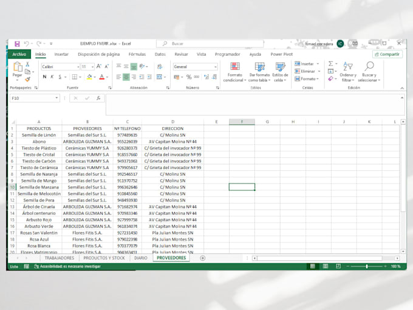The height and width of the screenshot is (310, 413).
Task: Open the font name Calibri dropdown
Action: (78, 67)
